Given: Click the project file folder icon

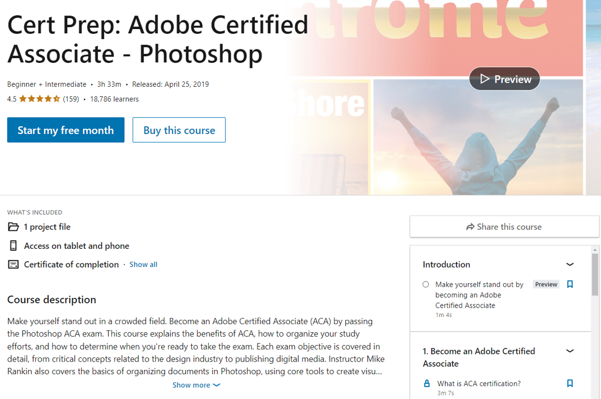Looking at the screenshot, I should (x=14, y=227).
